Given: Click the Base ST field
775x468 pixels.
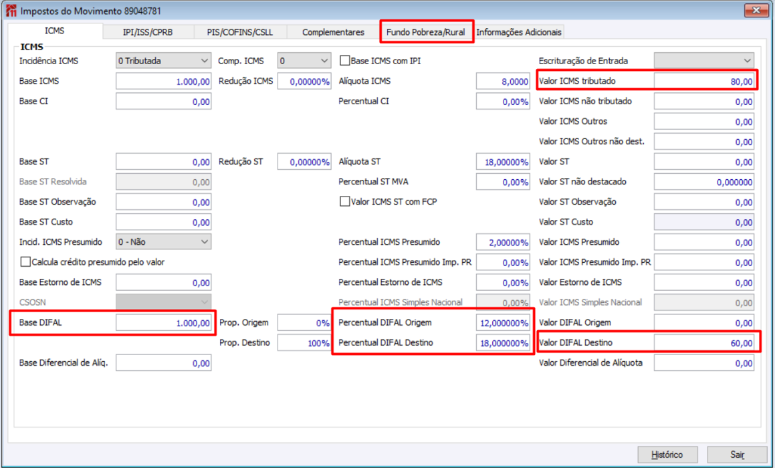Looking at the screenshot, I should (164, 162).
